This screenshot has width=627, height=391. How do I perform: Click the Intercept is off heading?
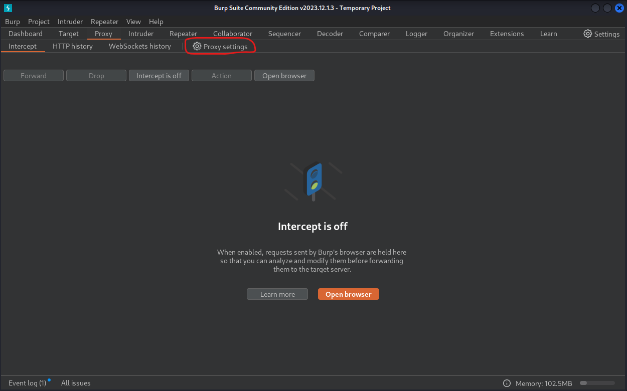tap(313, 226)
